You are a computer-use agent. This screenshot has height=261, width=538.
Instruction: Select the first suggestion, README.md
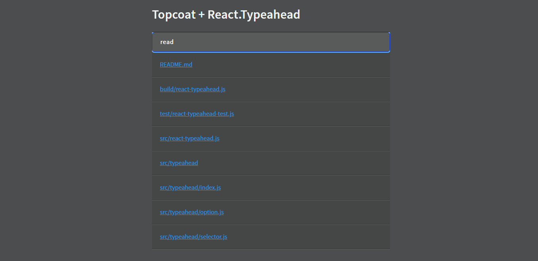point(176,64)
